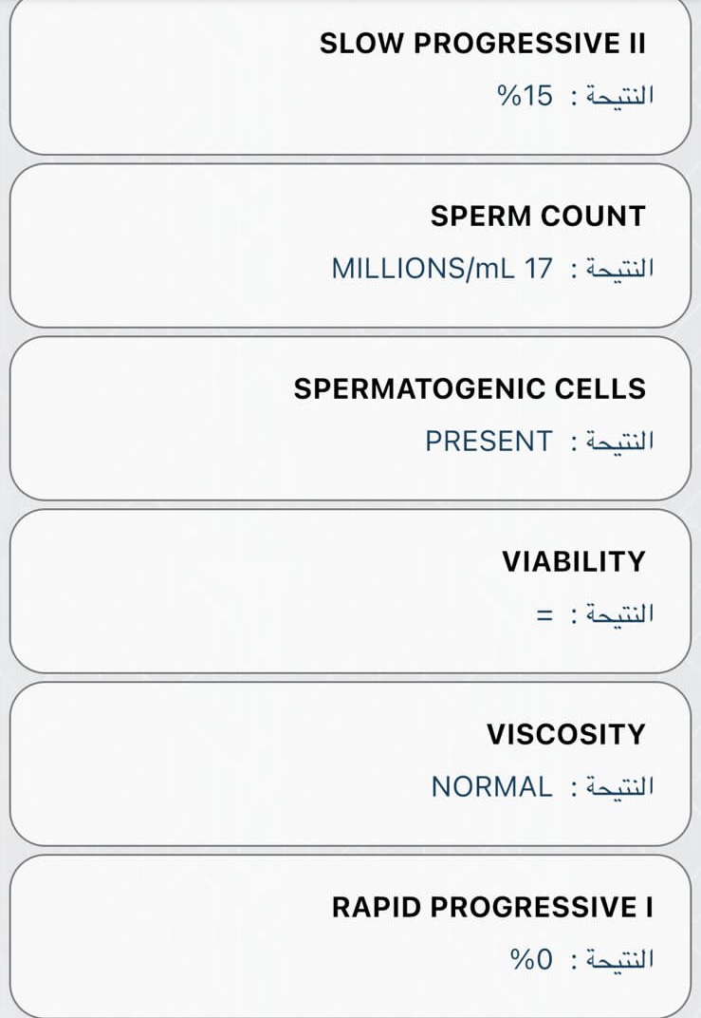Click the equals sign Viability result

(544, 614)
